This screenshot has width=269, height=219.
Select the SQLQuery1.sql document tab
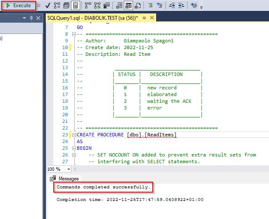point(92,18)
